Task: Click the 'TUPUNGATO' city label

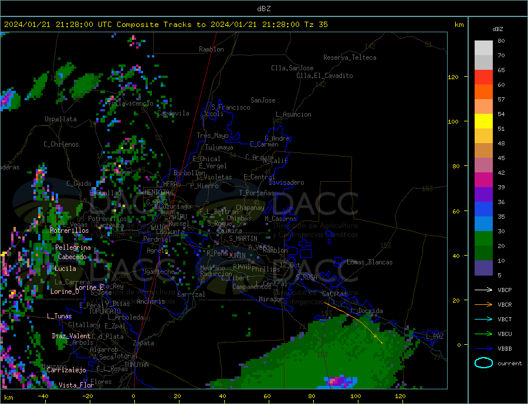Action: 104,311
